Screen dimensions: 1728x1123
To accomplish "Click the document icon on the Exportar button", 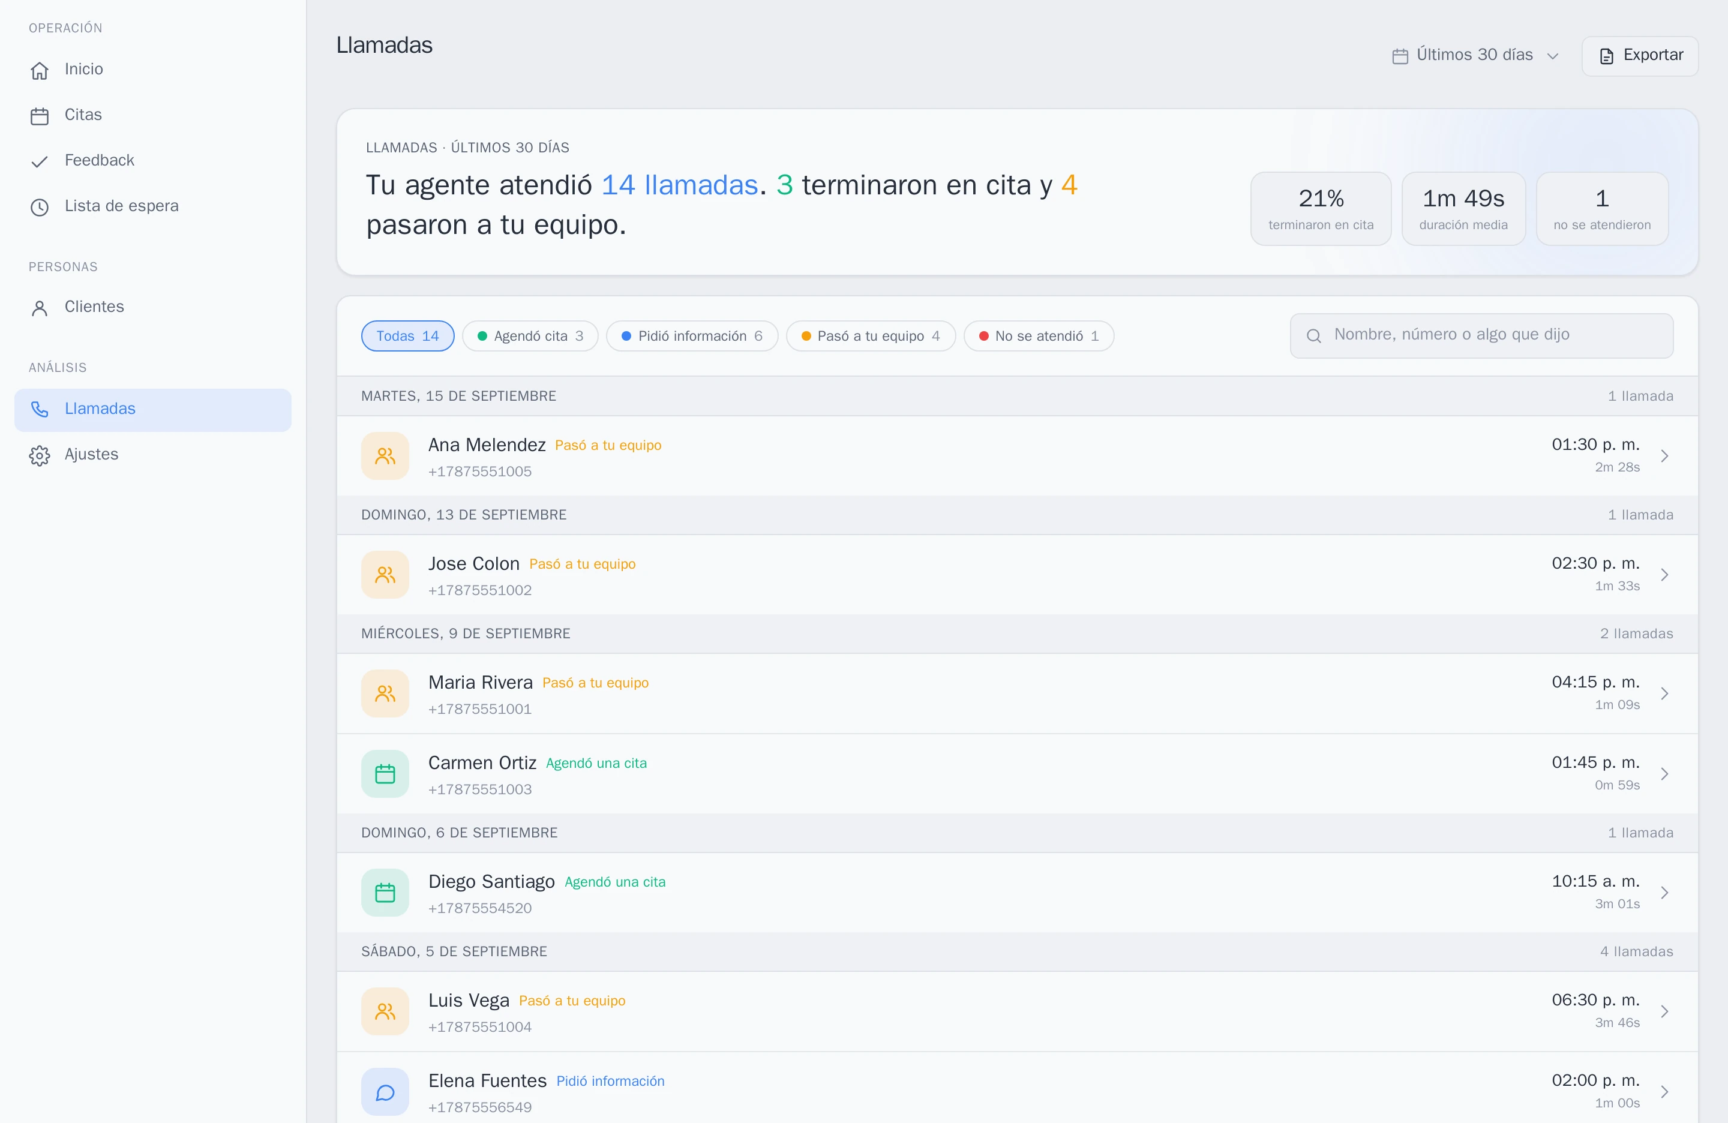I will tap(1607, 56).
